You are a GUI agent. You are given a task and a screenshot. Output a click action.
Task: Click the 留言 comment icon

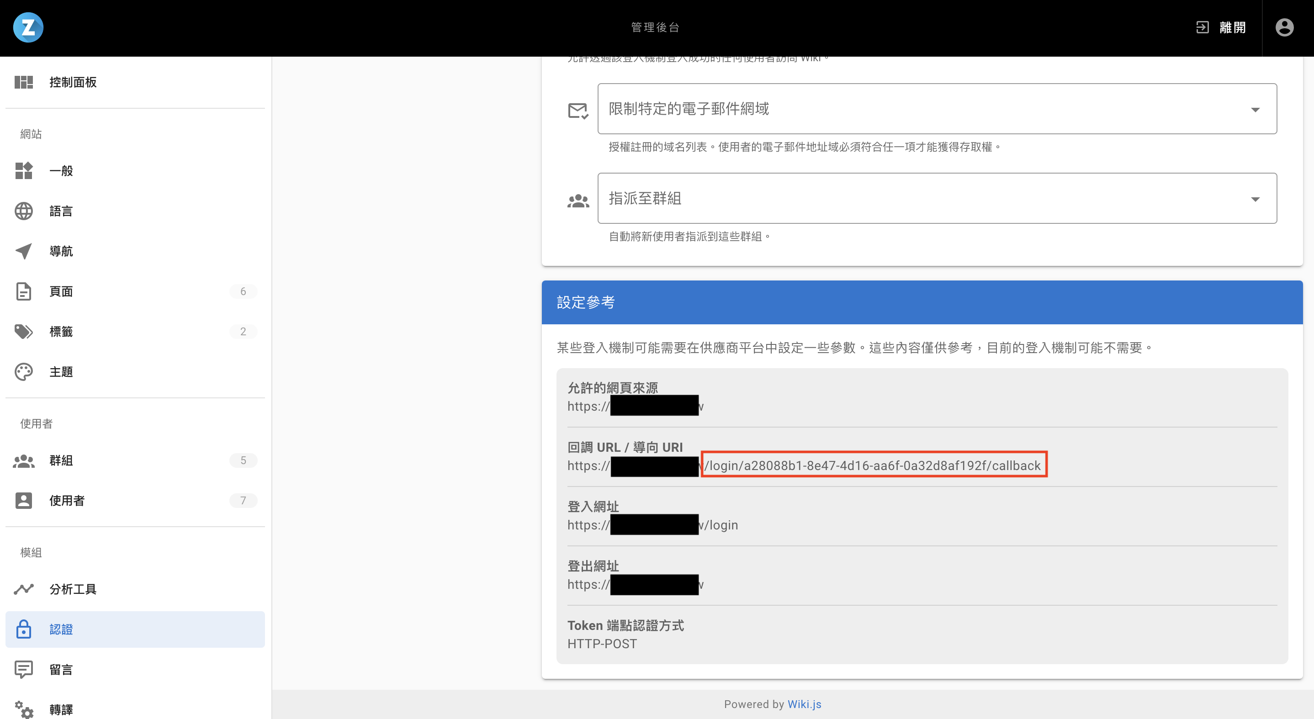pos(23,670)
